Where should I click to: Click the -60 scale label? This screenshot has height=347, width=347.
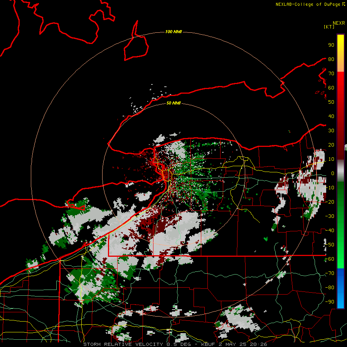[x=330, y=259]
